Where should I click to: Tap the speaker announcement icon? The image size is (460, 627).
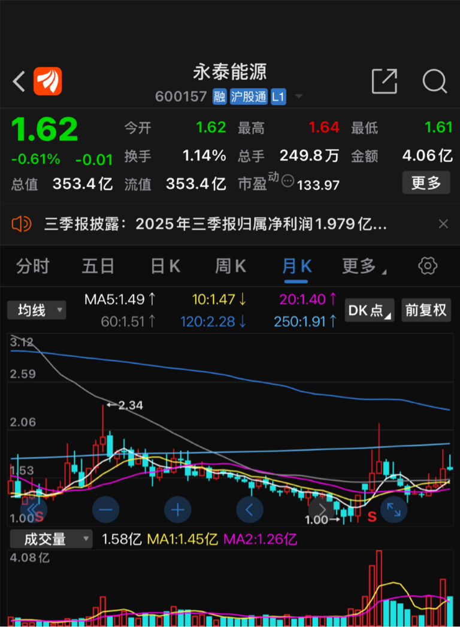21,224
